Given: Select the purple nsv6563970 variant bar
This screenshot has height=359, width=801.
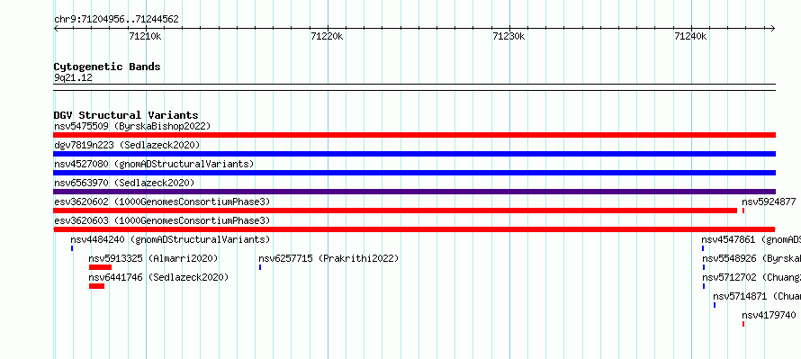Looking at the screenshot, I should point(414,192).
